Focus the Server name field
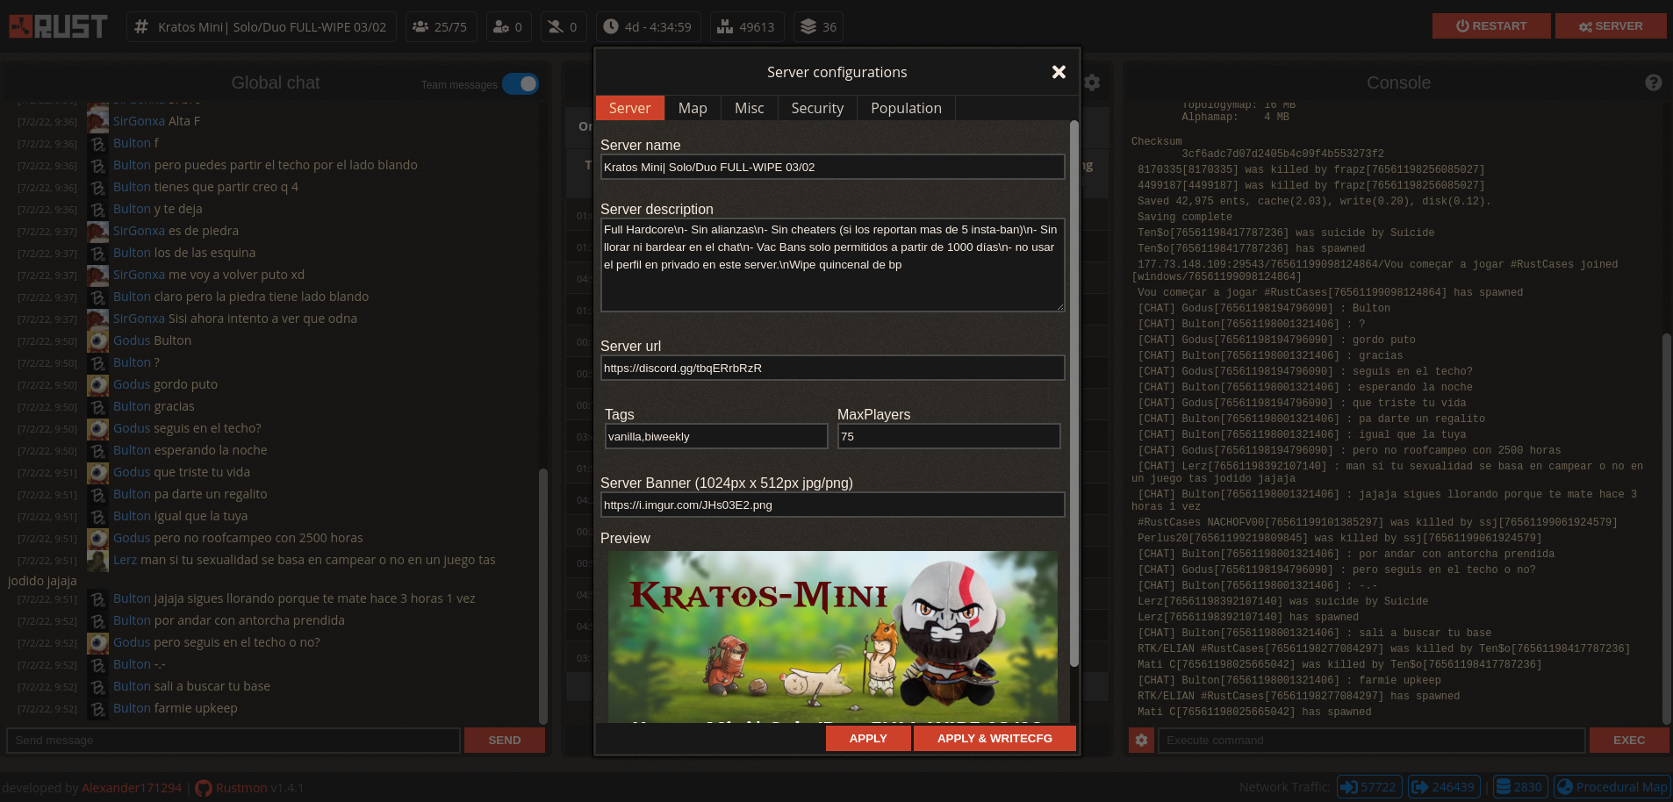The height and width of the screenshot is (802, 1673). [x=832, y=167]
